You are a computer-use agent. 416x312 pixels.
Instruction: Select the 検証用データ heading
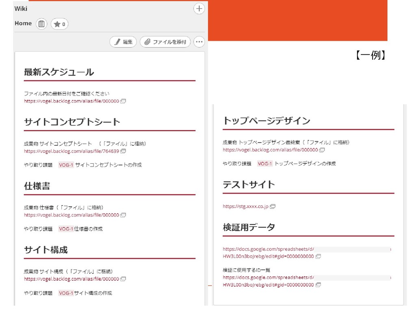click(249, 227)
